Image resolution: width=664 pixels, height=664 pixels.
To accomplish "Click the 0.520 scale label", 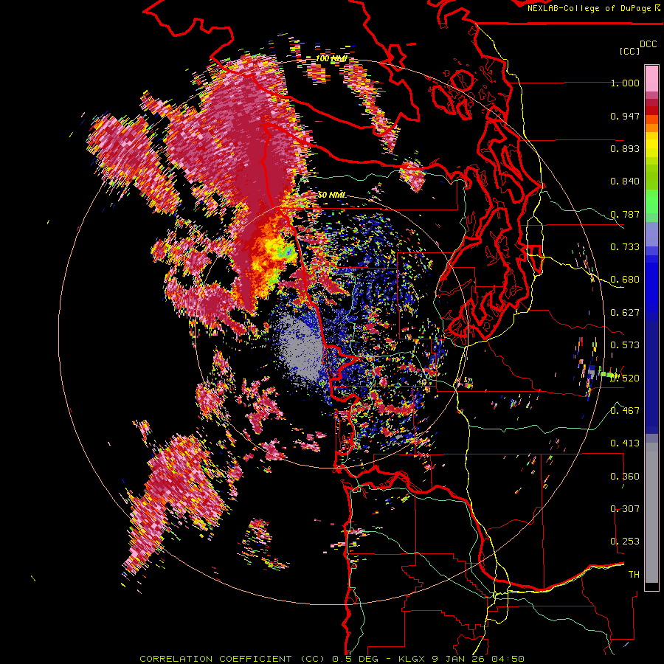I will (x=625, y=378).
